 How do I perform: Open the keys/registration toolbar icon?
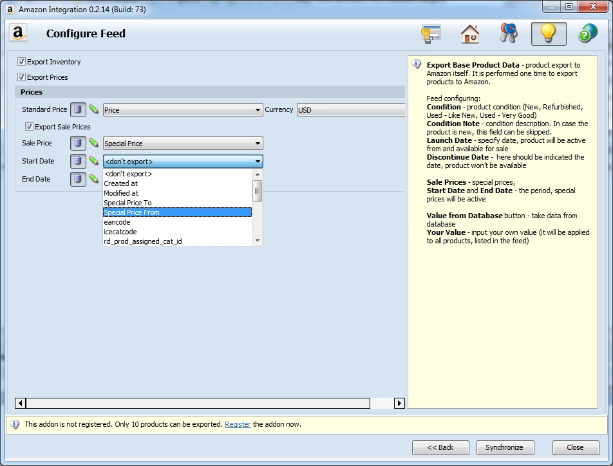click(509, 33)
